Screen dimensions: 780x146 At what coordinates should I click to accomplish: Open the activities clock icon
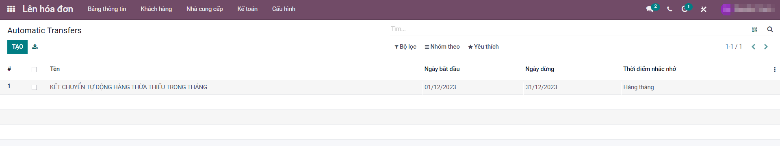coord(685,9)
